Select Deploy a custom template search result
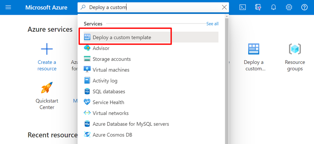The image size is (314, 144). pyautogui.click(x=122, y=37)
